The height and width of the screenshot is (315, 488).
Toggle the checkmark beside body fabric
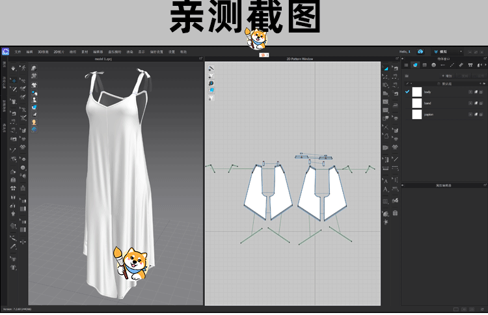[x=407, y=92]
